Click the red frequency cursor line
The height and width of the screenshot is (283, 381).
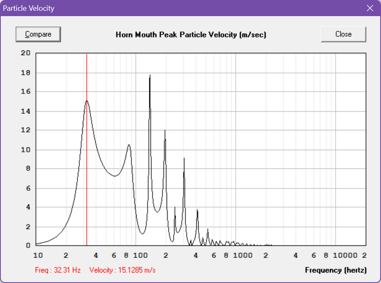coord(87,149)
